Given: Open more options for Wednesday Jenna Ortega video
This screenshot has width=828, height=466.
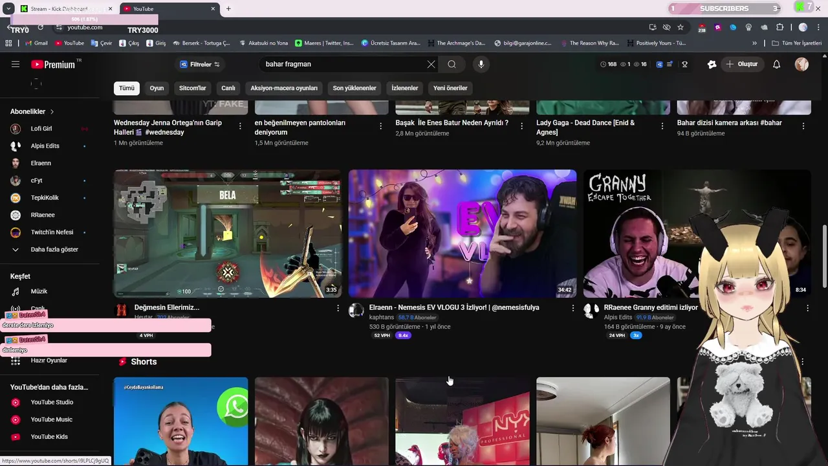Looking at the screenshot, I should tap(240, 126).
